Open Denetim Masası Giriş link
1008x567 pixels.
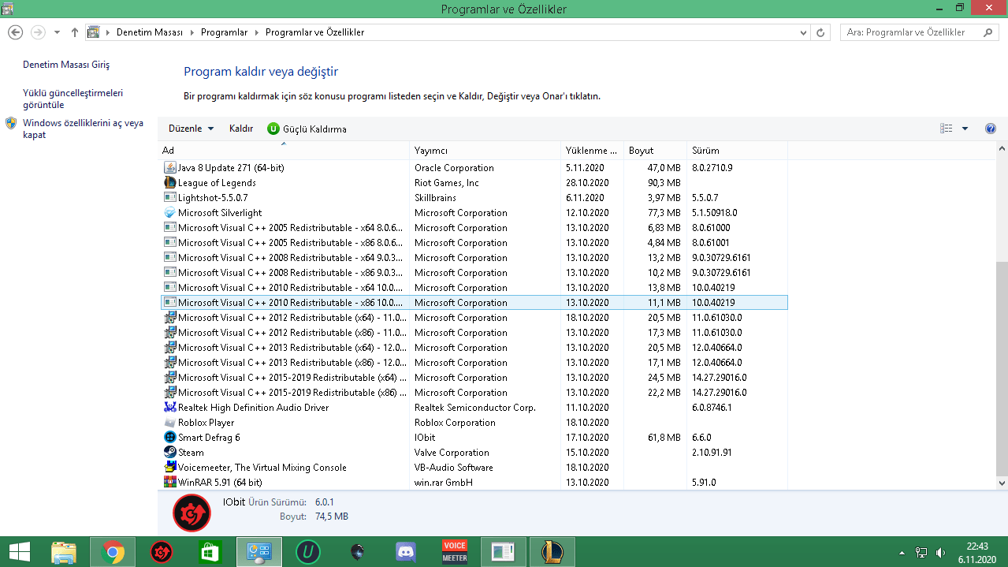click(x=66, y=65)
